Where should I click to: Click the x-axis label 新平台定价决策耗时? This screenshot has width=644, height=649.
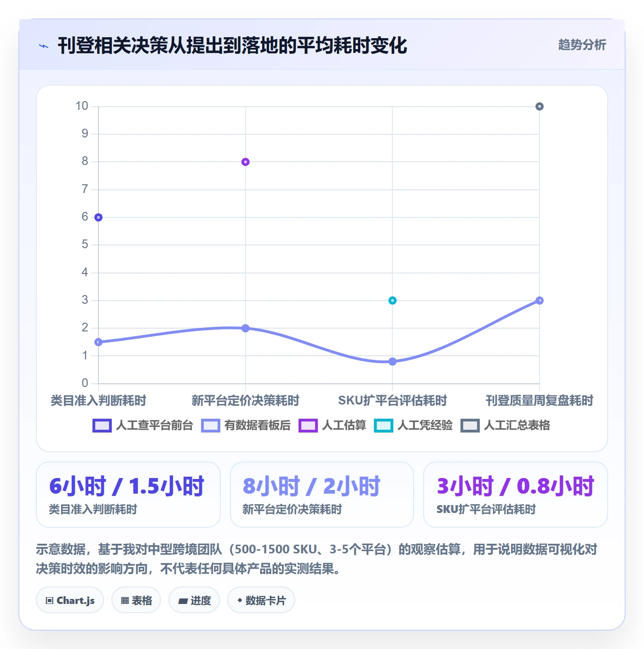tap(246, 400)
